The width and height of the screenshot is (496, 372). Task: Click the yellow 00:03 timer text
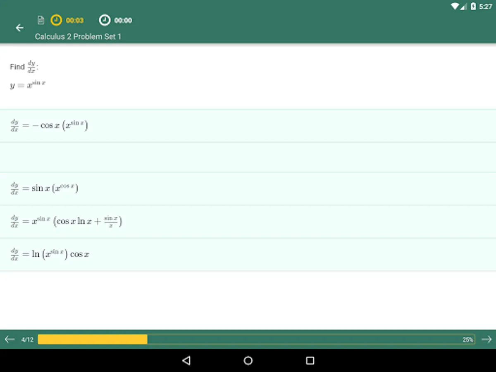pos(75,20)
